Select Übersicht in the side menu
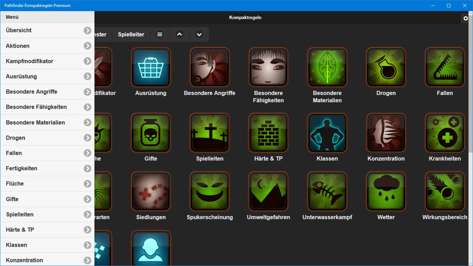The height and width of the screenshot is (266, 473). (47, 30)
